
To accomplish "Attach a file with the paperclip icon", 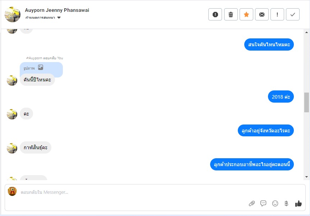I will [252, 203].
